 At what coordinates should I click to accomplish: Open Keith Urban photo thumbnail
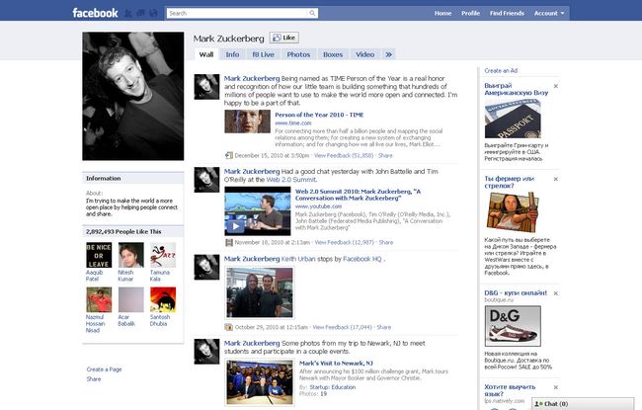point(259,292)
